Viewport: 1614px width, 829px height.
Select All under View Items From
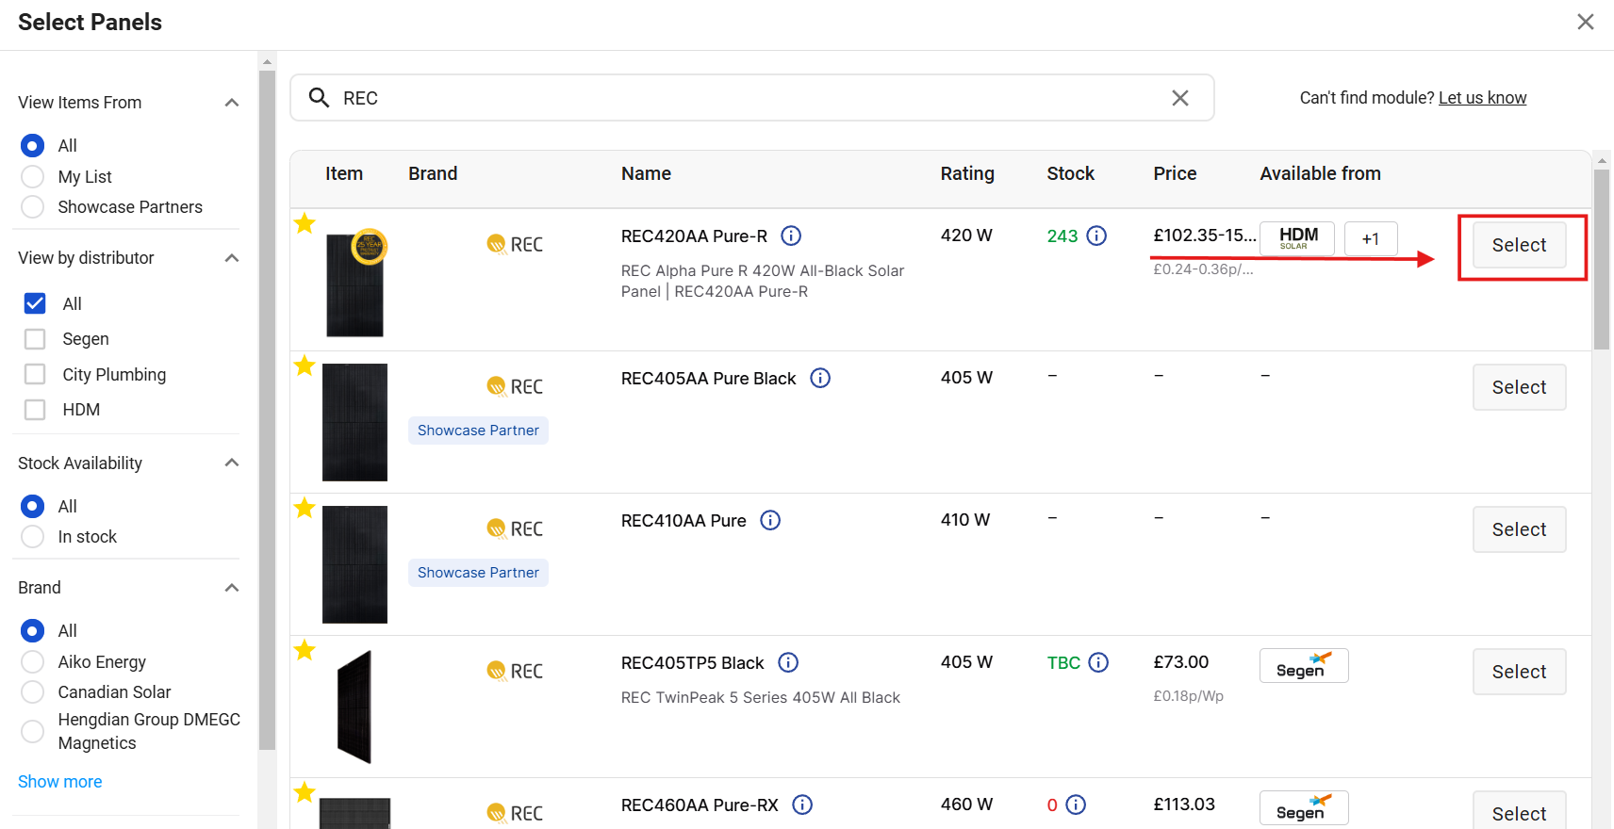click(x=33, y=146)
